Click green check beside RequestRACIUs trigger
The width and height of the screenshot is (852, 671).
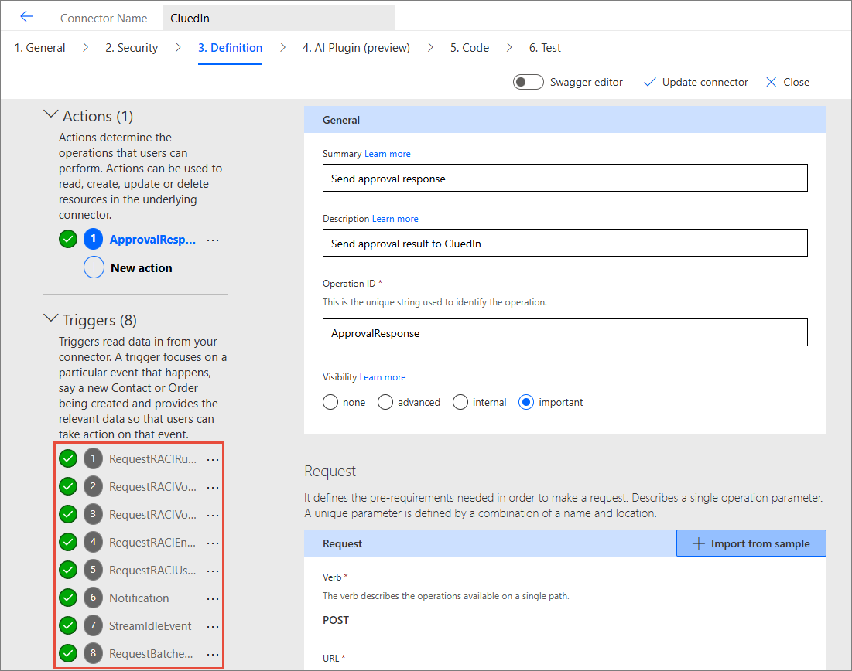[68, 570]
